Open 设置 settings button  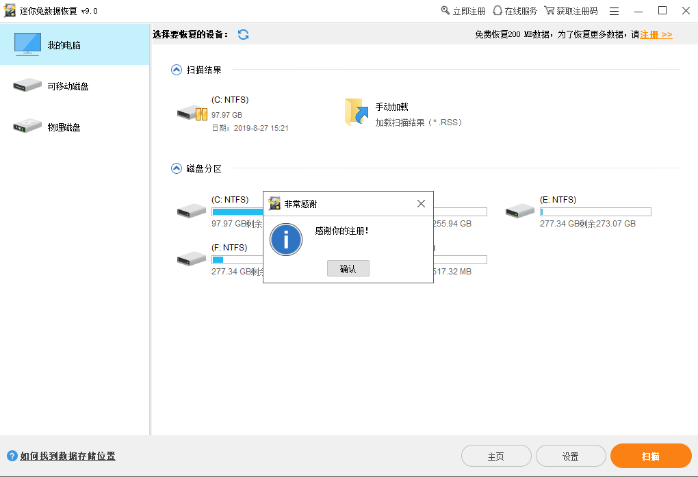(570, 456)
